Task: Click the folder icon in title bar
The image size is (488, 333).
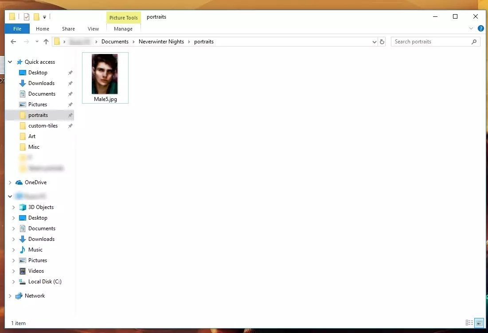Action: pyautogui.click(x=12, y=16)
